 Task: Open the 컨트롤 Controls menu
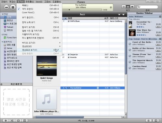30,2
